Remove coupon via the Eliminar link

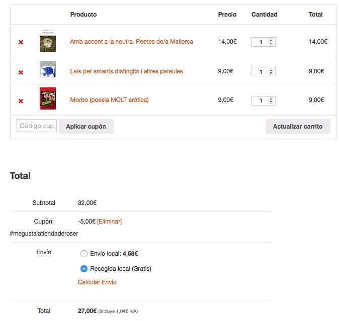(x=109, y=222)
